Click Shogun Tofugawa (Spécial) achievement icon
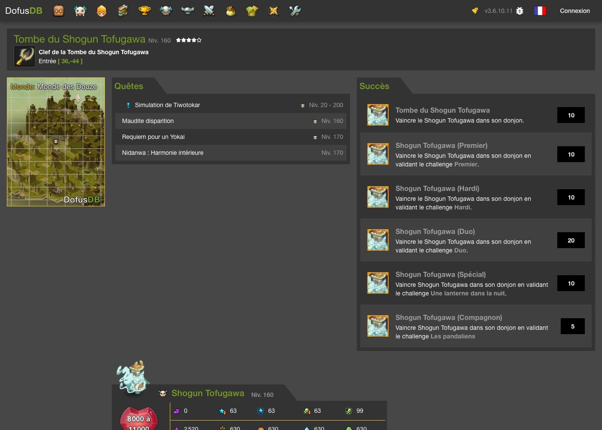Viewport: 602px width, 430px height. coord(378,283)
